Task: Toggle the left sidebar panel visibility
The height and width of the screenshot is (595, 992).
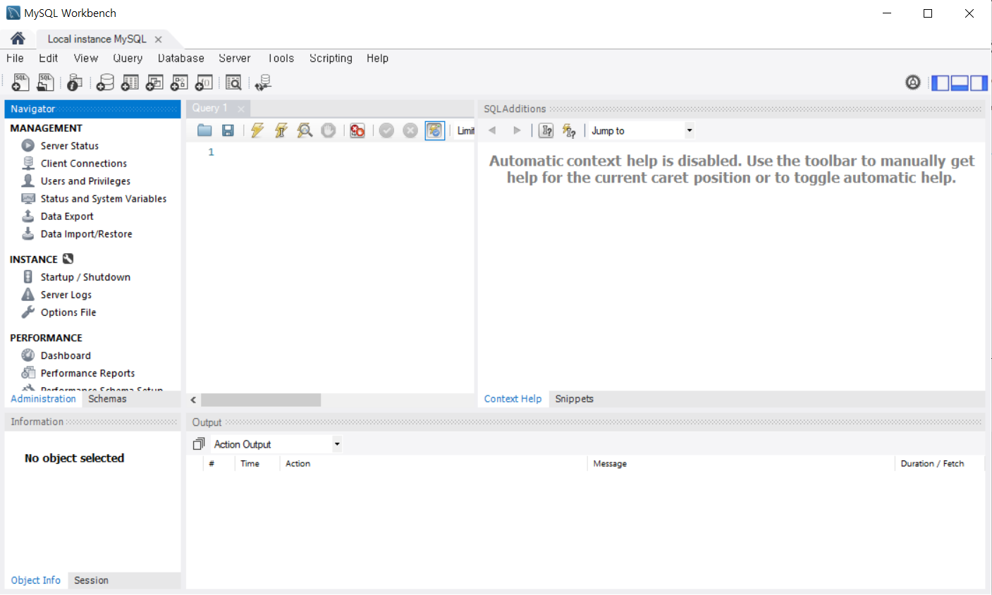Action: pos(940,82)
